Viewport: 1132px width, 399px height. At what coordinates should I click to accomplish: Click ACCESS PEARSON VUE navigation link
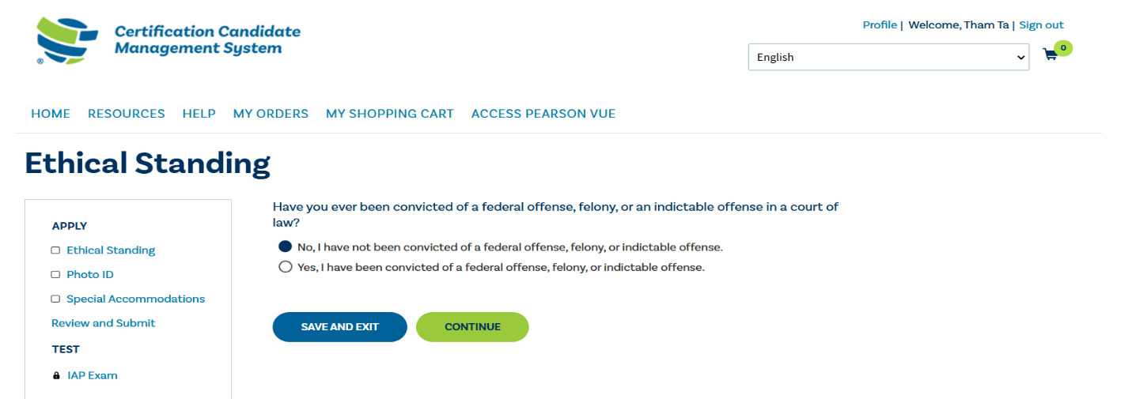543,114
